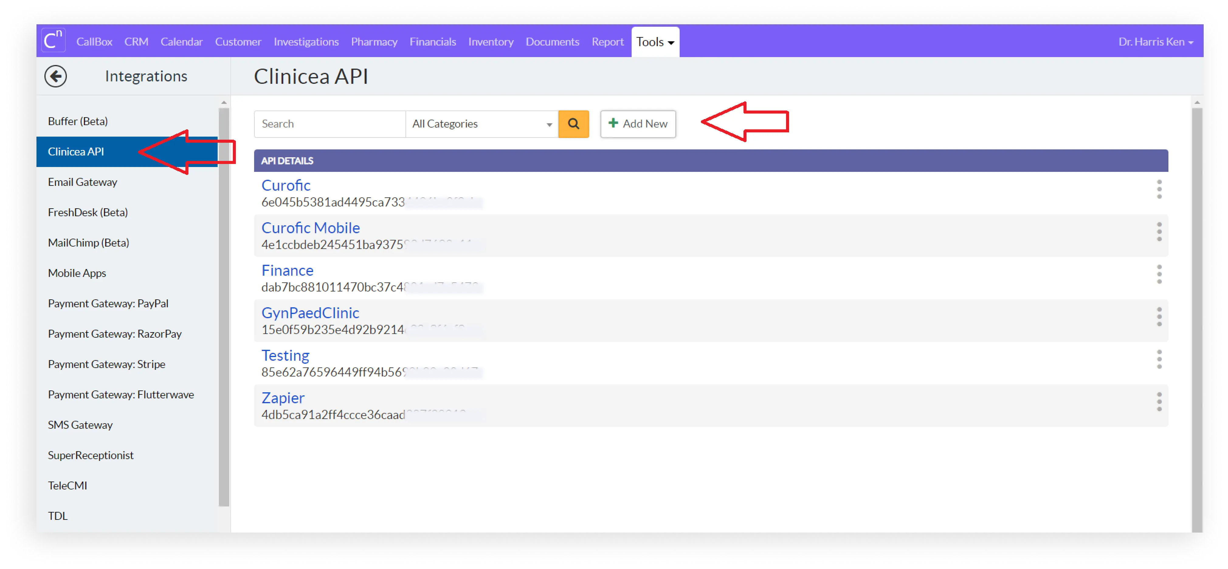Select Payment Gateway: PayPal
This screenshot has height=569, width=1228.
tap(127, 304)
